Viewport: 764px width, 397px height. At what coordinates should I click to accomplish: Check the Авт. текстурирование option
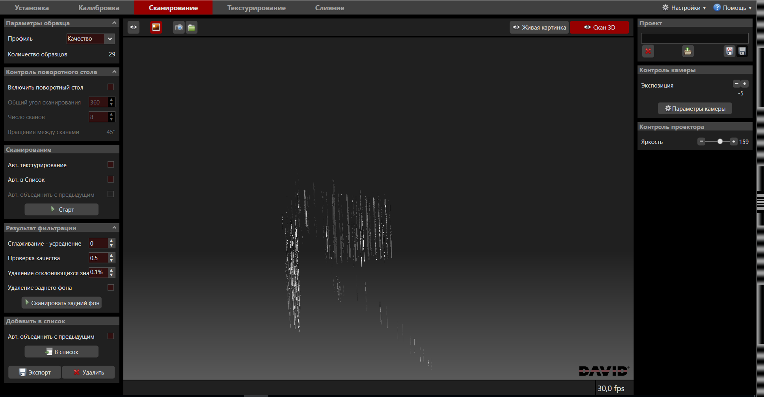[111, 165]
